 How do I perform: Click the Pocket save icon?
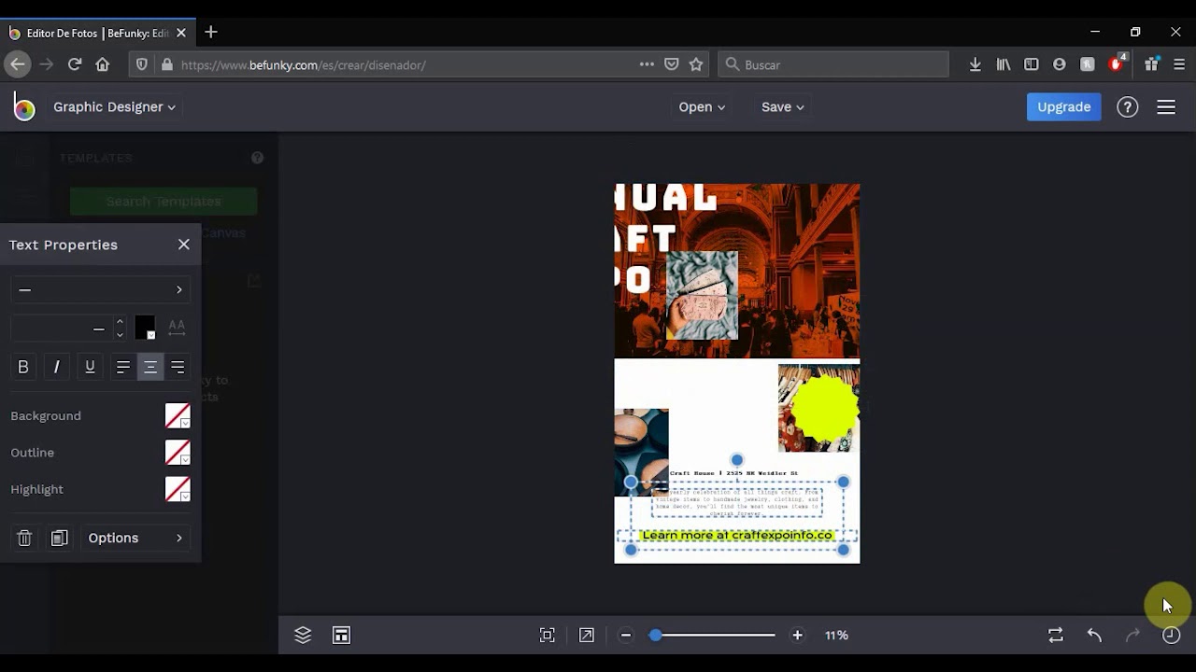(x=671, y=64)
